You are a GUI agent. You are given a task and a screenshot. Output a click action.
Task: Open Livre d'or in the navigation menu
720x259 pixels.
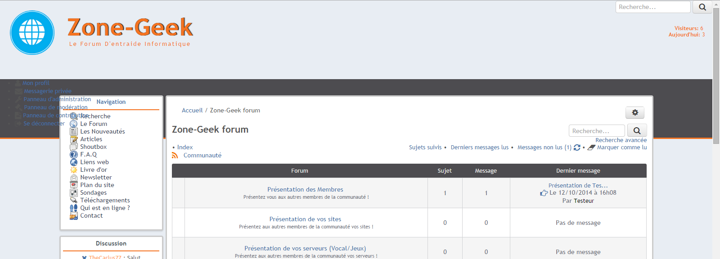tap(94, 170)
